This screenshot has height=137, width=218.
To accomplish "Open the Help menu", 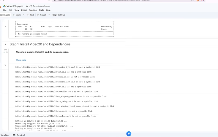I will point(48,10).
